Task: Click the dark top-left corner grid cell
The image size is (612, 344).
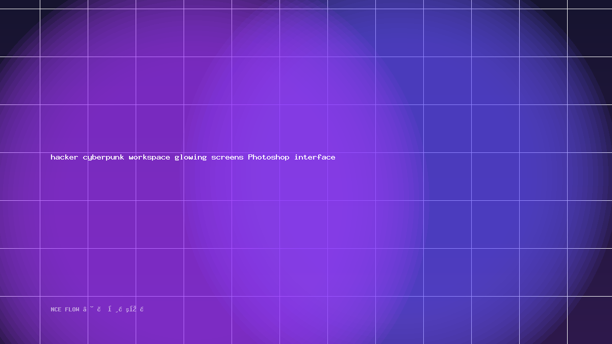Action: [20, 33]
